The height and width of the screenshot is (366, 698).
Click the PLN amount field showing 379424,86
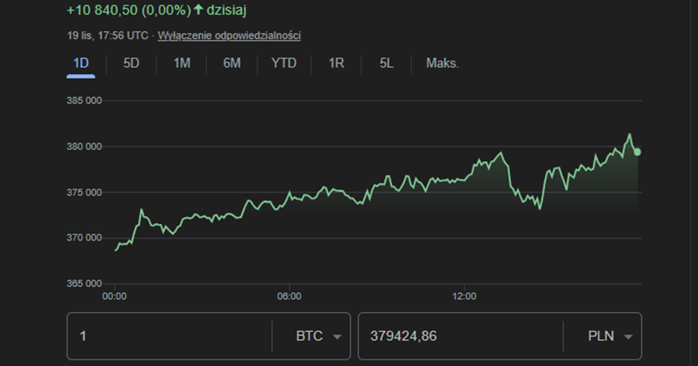pos(461,336)
